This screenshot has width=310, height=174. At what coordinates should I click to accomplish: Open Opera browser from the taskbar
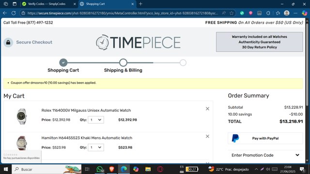[x=160, y=169]
